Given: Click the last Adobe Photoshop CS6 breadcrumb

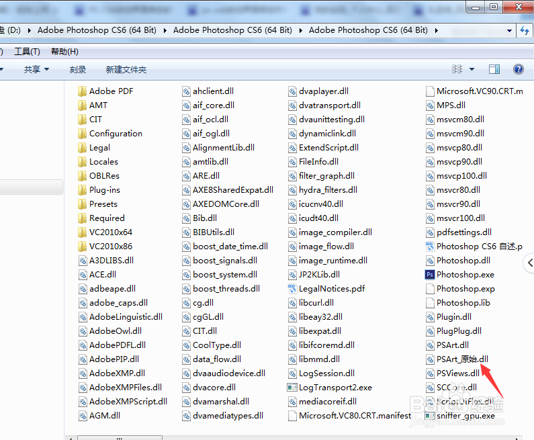Looking at the screenshot, I should 368,30.
